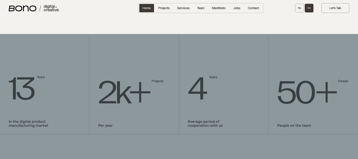
Task: Click the 'Per year' caption
Action: 105,126
